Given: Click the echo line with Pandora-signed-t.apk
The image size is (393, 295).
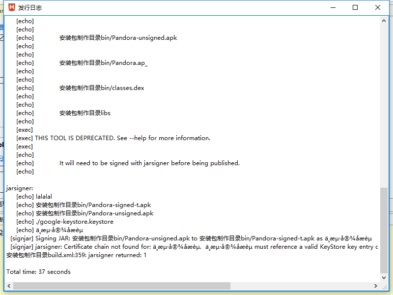Looking at the screenshot, I should pos(84,205).
